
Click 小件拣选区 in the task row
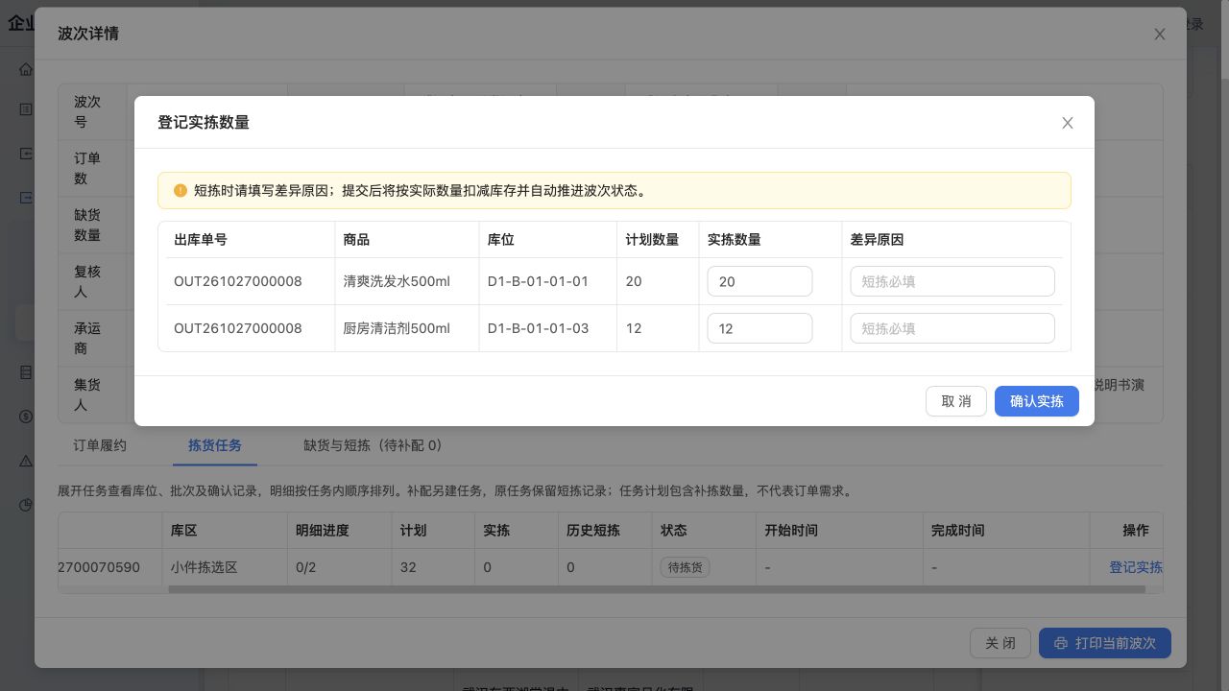point(205,567)
